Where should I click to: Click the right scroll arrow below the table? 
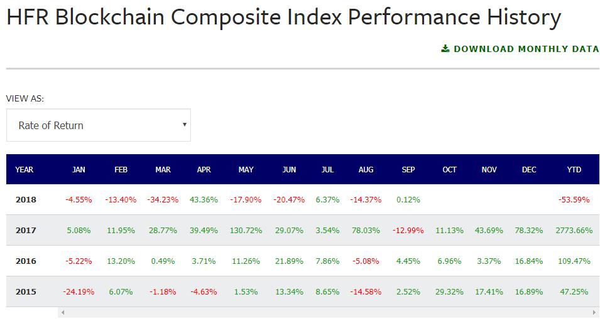point(594,311)
